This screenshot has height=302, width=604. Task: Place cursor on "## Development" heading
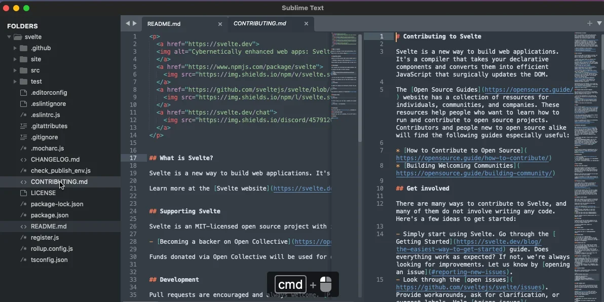click(174, 280)
